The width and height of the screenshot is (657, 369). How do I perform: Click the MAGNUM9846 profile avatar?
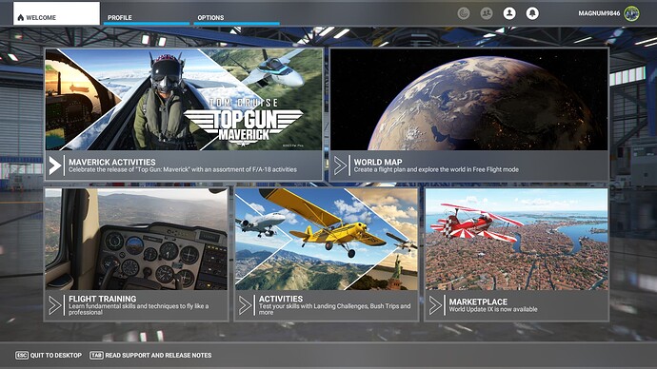tap(631, 13)
